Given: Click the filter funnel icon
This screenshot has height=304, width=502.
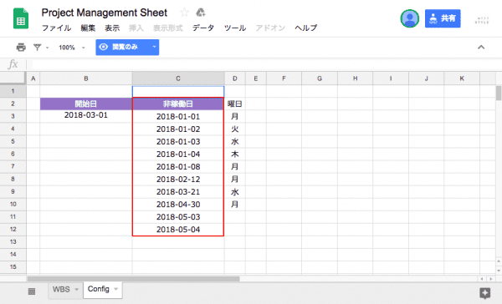Looking at the screenshot, I should [38, 48].
